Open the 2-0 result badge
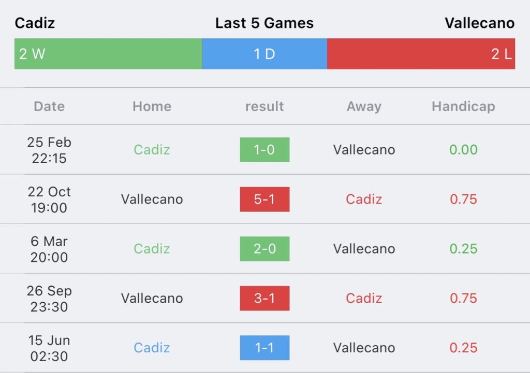The image size is (530, 373). 264,249
